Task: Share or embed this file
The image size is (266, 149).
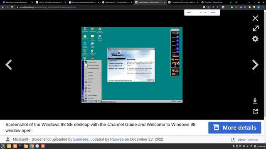Action: pos(255,111)
